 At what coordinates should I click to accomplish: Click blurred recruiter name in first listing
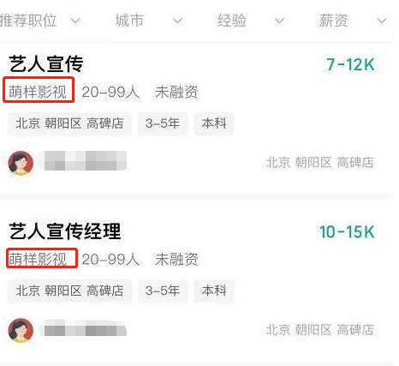point(86,160)
